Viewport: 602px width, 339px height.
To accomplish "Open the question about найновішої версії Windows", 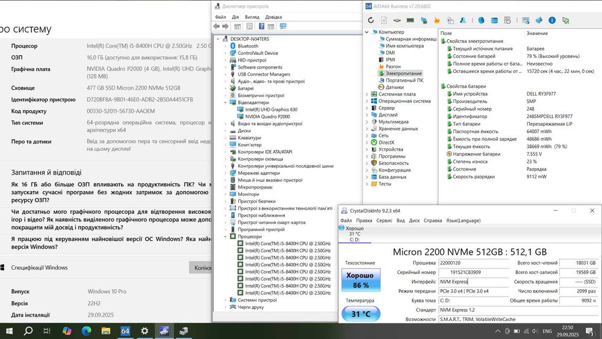I will [x=111, y=243].
